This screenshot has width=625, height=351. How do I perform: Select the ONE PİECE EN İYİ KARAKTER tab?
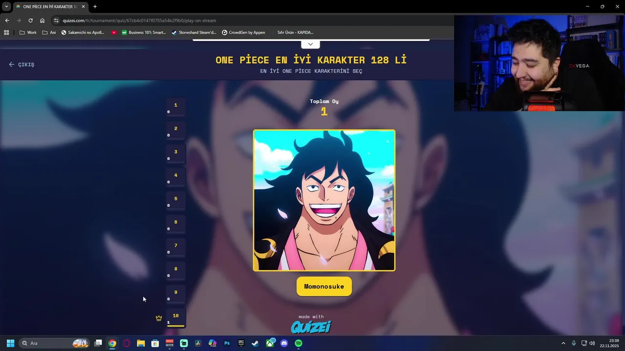[51, 7]
